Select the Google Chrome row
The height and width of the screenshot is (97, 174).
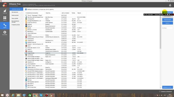(55, 53)
